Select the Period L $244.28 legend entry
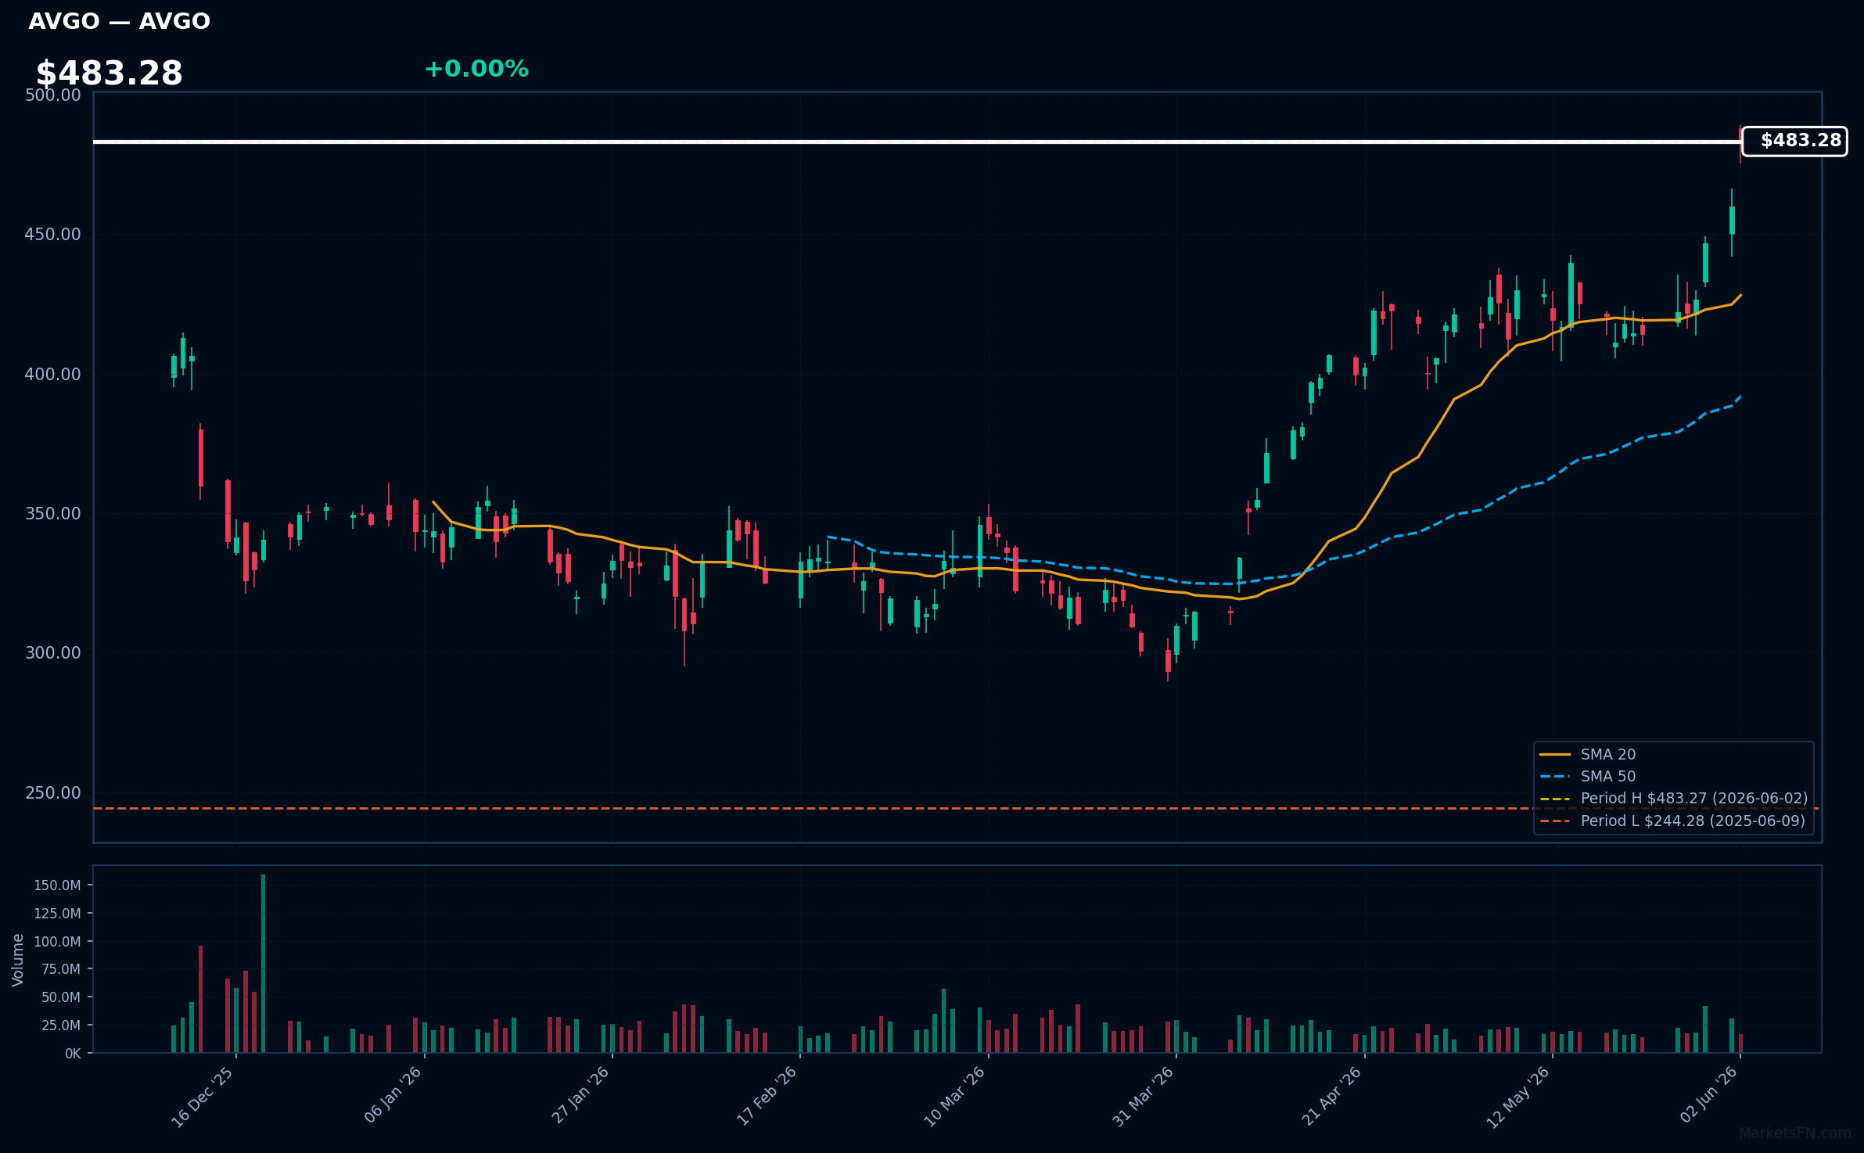This screenshot has width=1864, height=1153. [1672, 821]
